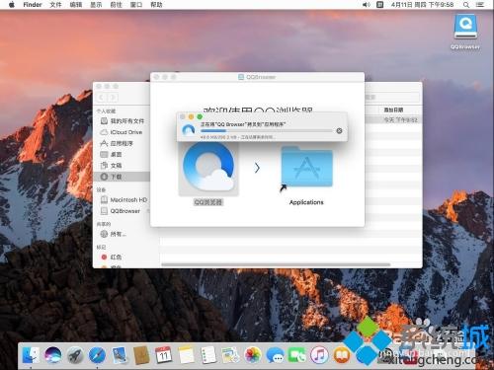Image resolution: width=494 pixels, height=370 pixels.
Task: Open the Apple menu
Action: coord(11,5)
